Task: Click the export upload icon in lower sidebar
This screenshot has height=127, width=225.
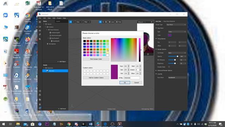Action: 40,95
